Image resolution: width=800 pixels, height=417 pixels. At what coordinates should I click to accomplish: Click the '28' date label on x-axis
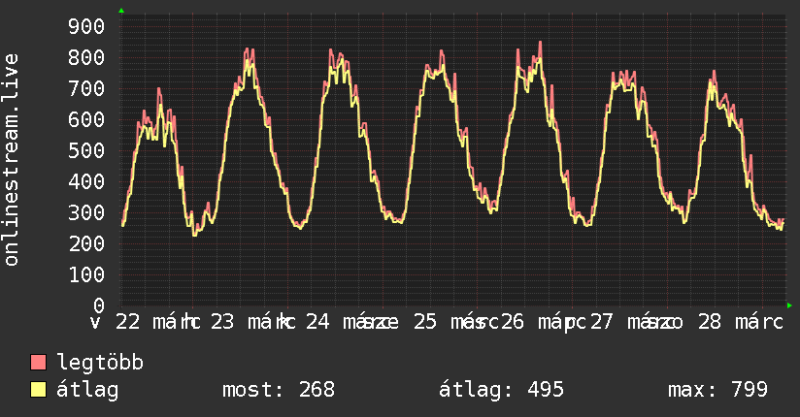pyautogui.click(x=709, y=322)
